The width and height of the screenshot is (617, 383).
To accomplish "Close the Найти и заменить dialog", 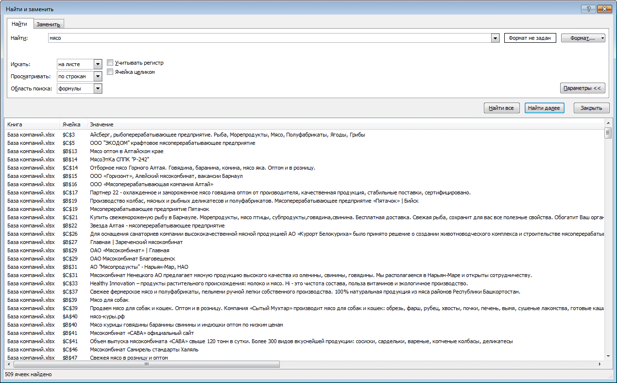I will click(603, 9).
